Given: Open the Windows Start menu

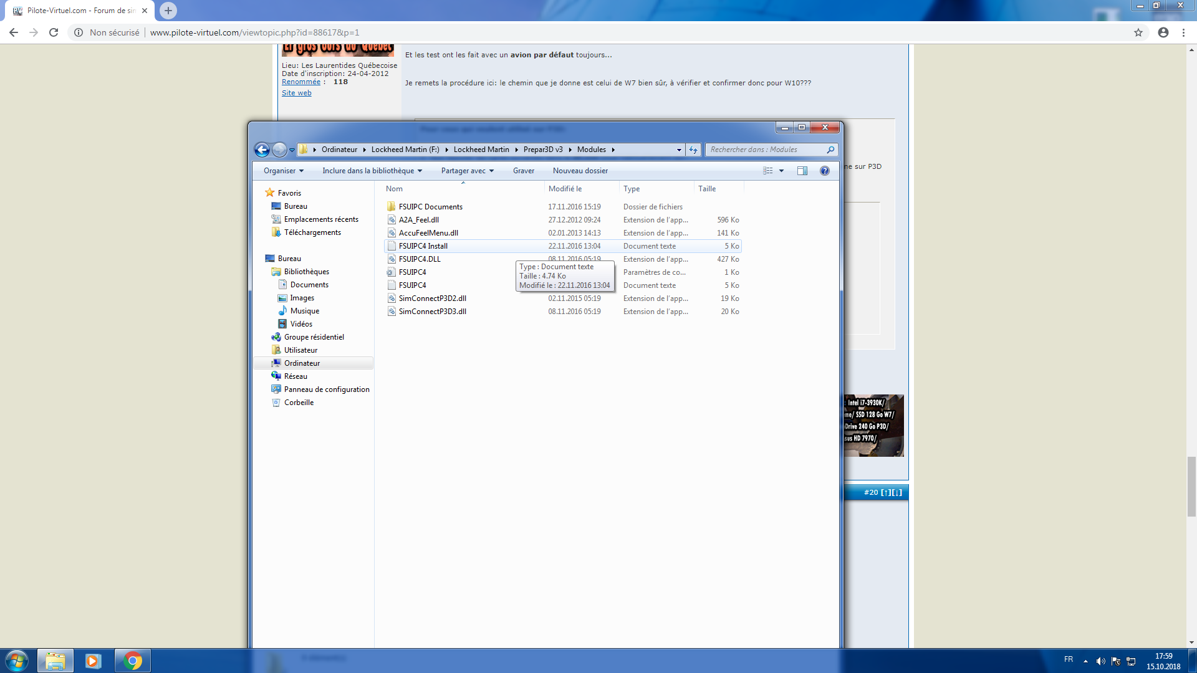Looking at the screenshot, I should click(17, 661).
